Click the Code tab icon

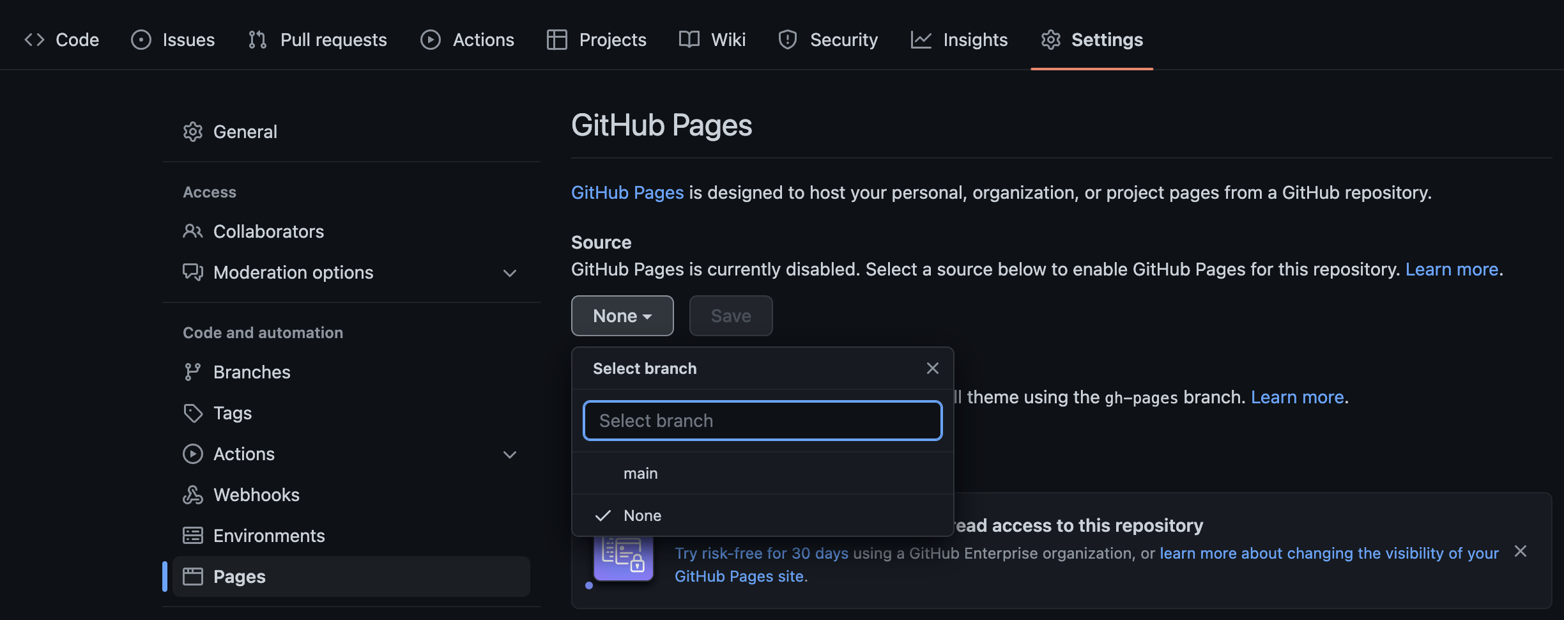(35, 39)
